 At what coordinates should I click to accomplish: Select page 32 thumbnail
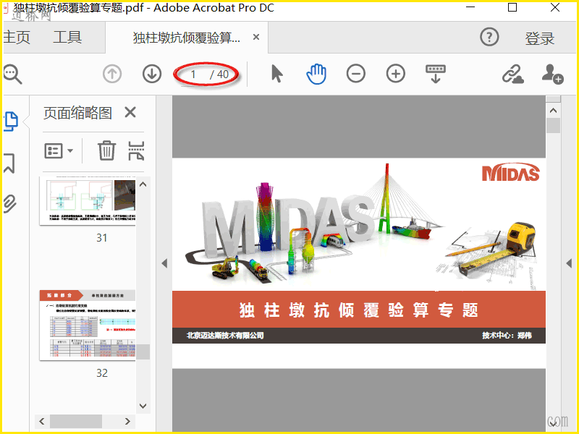click(x=87, y=325)
